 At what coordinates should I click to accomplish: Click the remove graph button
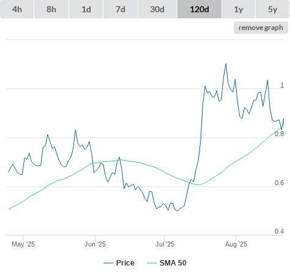tap(261, 28)
